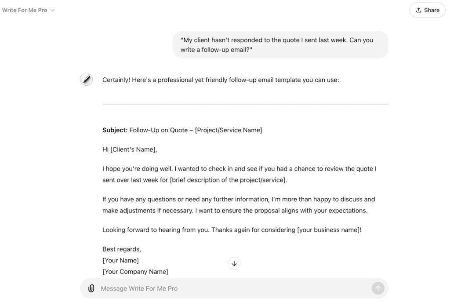The image size is (450, 302).
Task: Click the Share button label
Action: tap(432, 10)
